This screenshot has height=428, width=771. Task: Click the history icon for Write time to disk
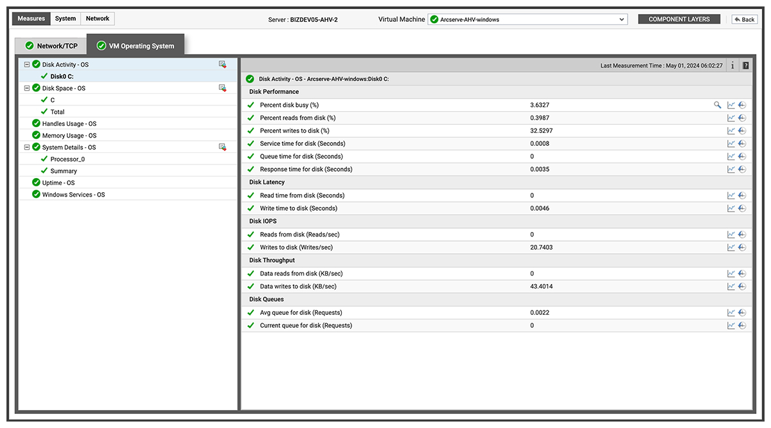[x=742, y=208]
